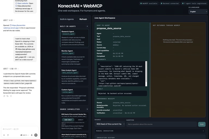Click the source capabilities count badge '8'
Image resolution: width=209 pixels, height=139 pixels.
[x=87, y=109]
